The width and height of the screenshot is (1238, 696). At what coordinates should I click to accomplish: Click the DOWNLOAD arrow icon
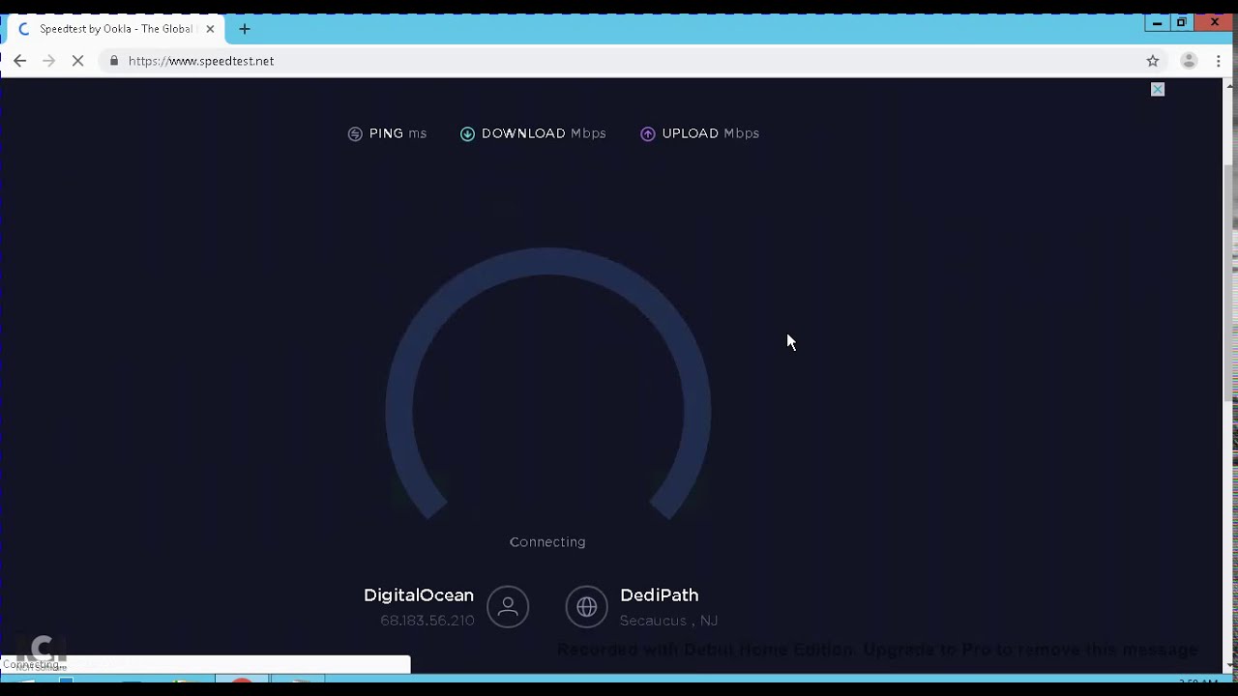coord(467,134)
